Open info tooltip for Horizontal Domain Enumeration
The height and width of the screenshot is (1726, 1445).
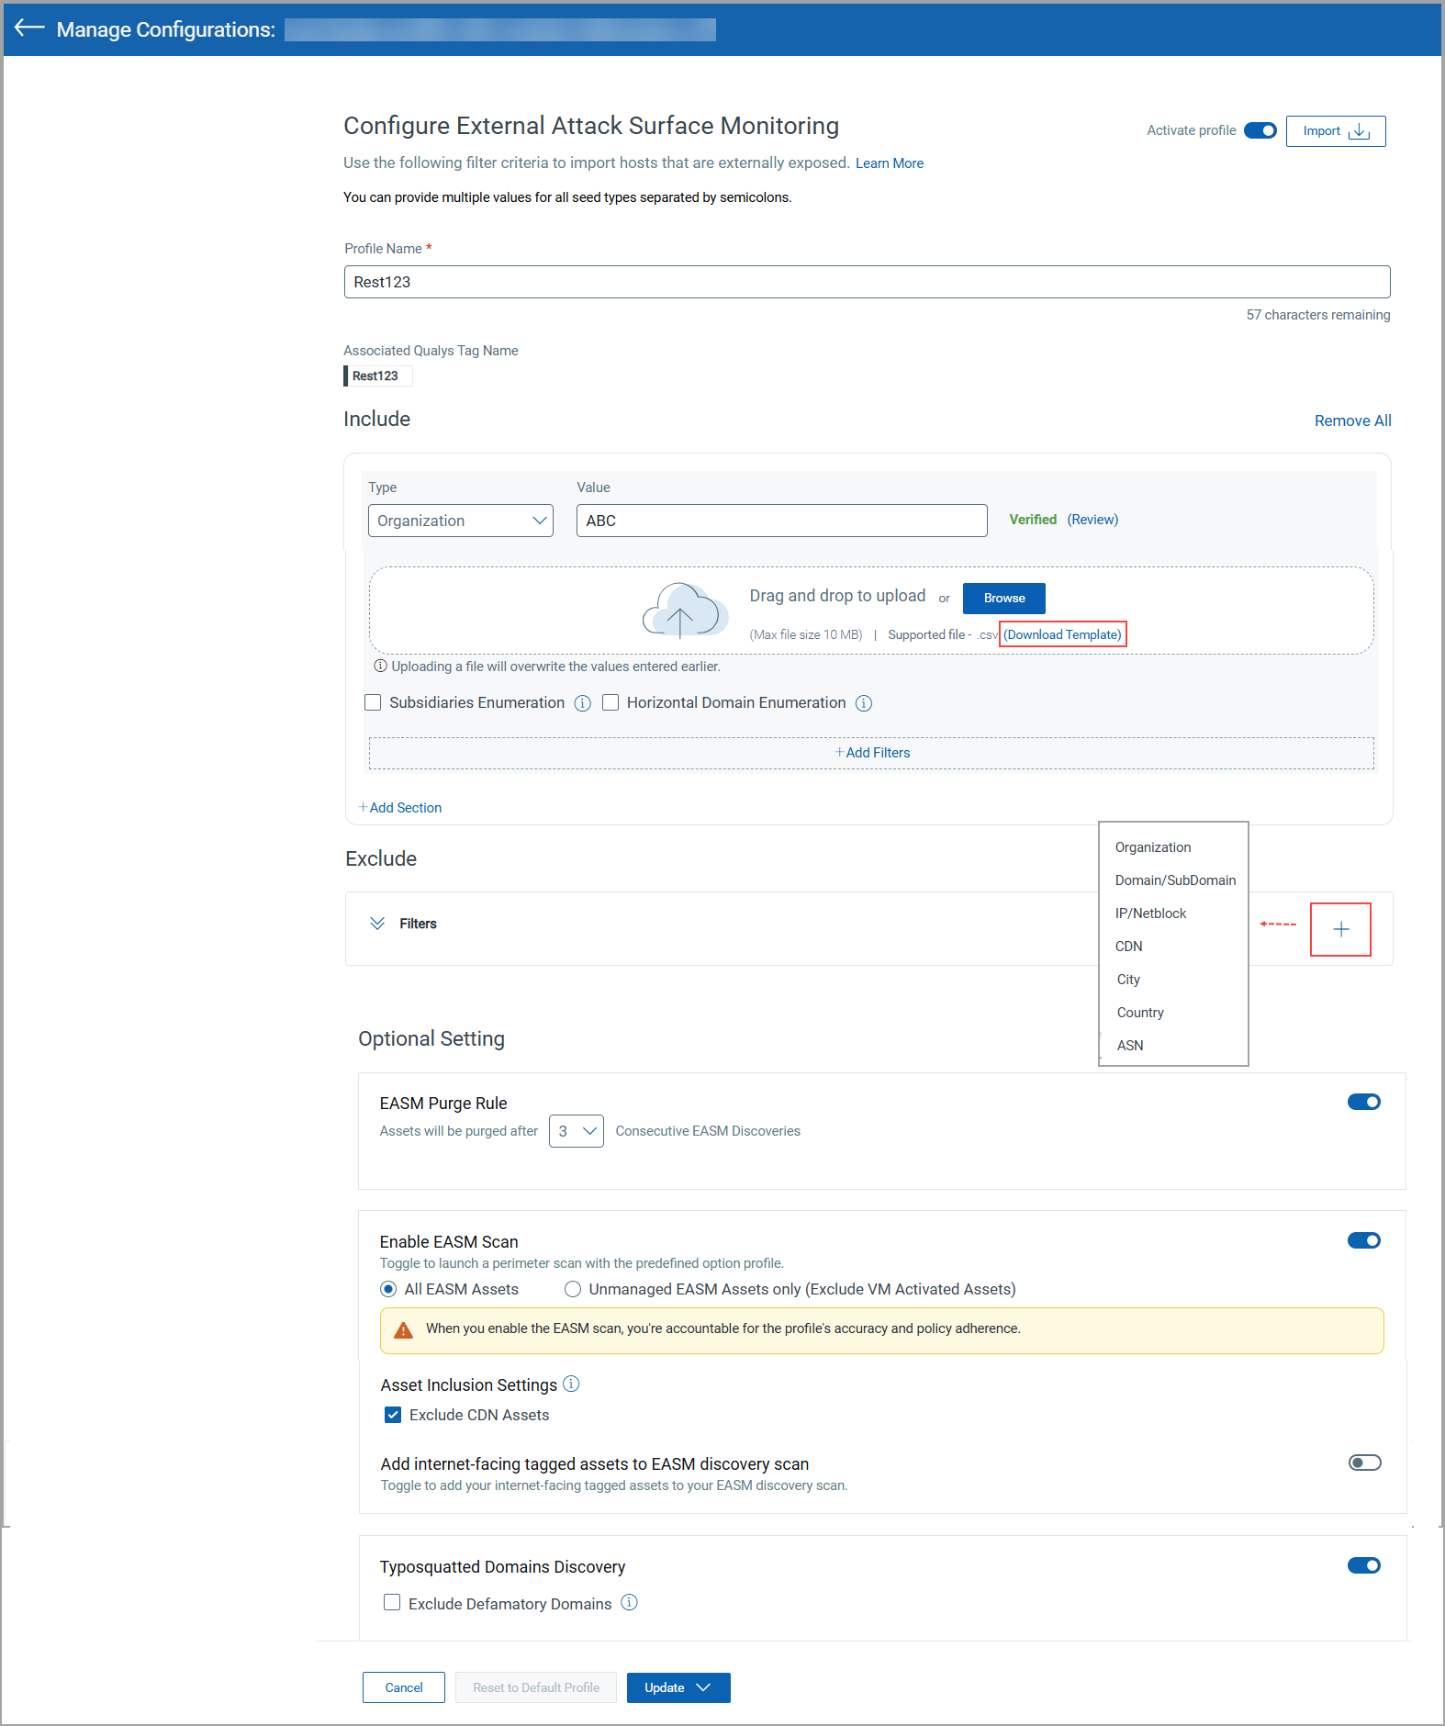click(864, 703)
